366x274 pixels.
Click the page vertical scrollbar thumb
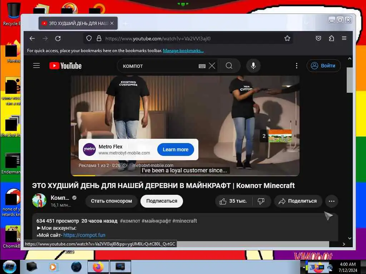[350, 80]
